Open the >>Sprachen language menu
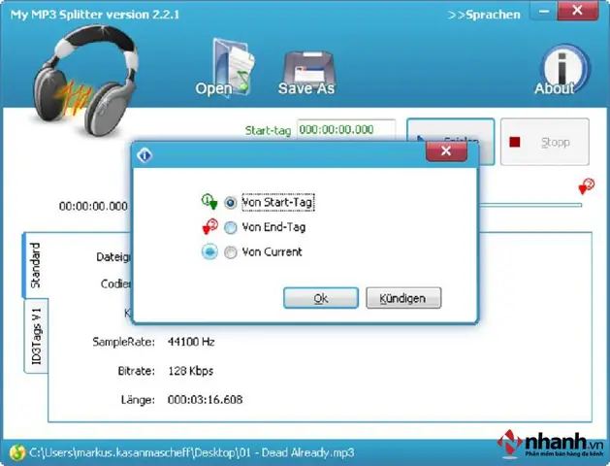This screenshot has height=466, width=610. click(x=484, y=15)
